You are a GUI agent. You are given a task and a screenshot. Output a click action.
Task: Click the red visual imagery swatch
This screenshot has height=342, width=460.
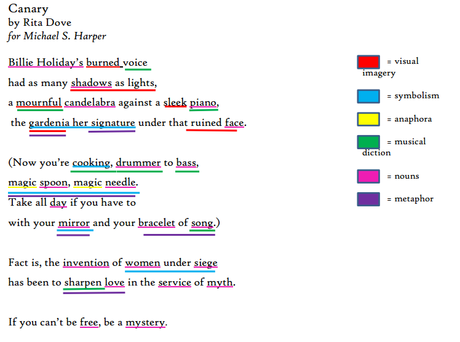(x=368, y=62)
